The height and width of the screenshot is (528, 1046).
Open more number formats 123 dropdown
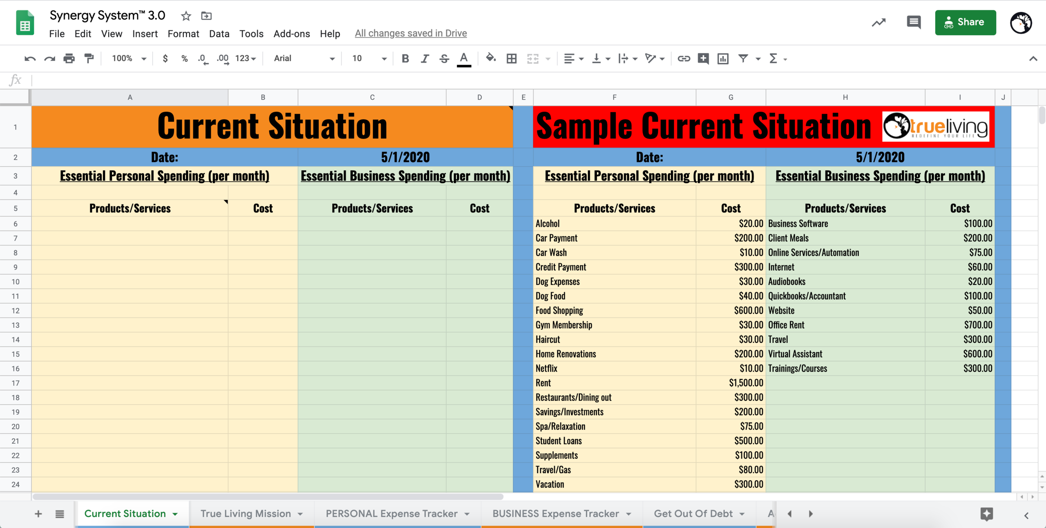[x=246, y=58]
